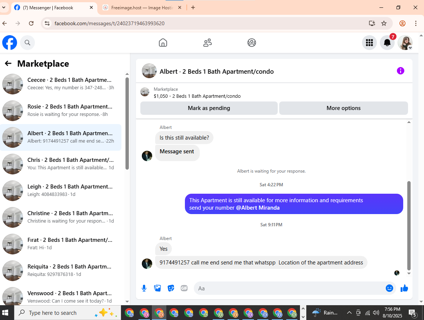Open a new browser tab

coord(193,7)
